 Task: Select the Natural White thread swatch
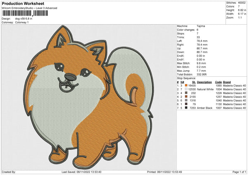(186, 89)
